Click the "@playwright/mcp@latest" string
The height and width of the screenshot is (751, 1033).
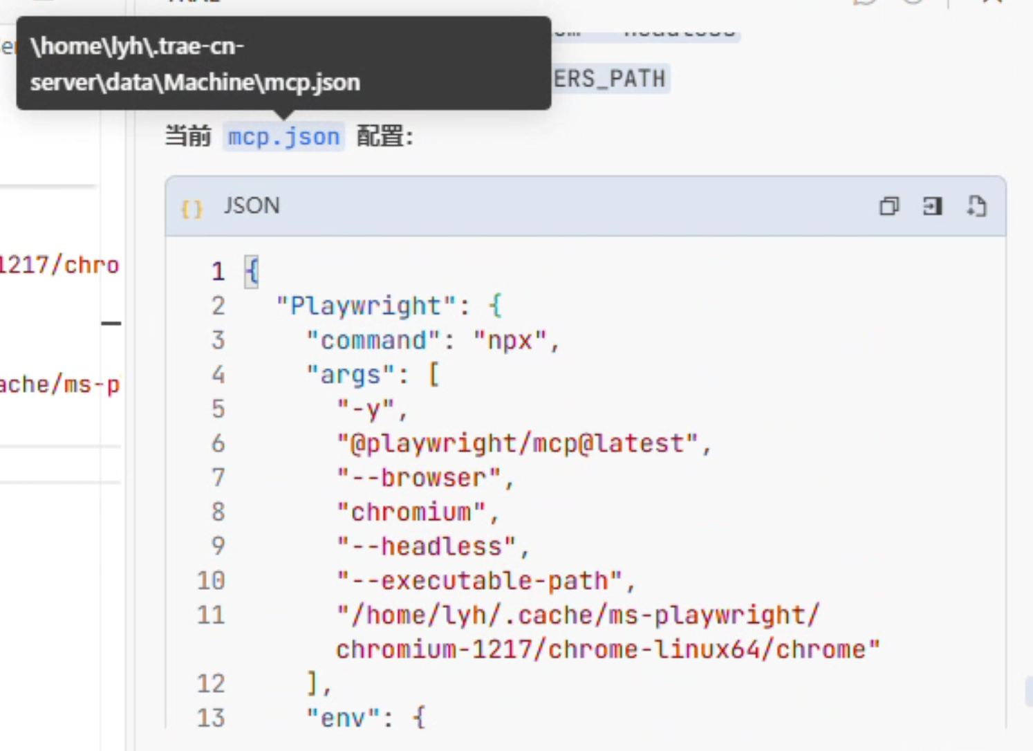click(x=518, y=443)
